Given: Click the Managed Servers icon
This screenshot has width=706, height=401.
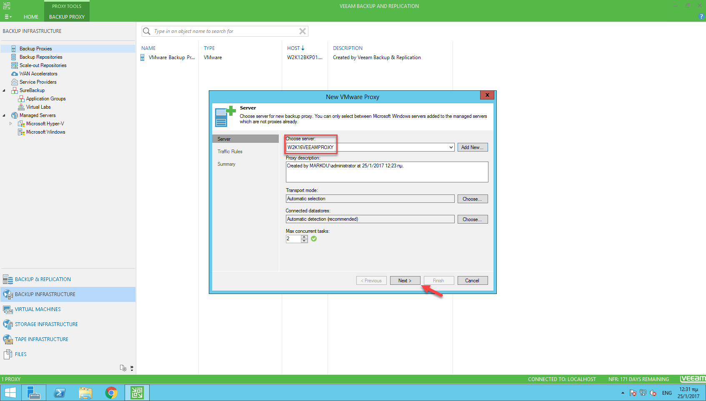Looking at the screenshot, I should tap(14, 115).
